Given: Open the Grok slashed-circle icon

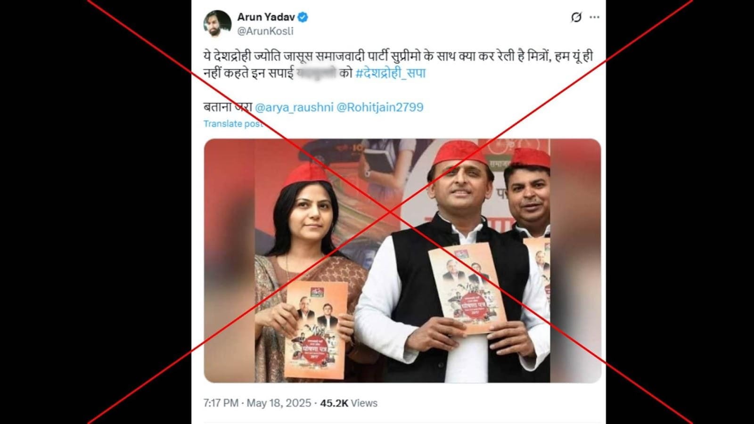Looking at the screenshot, I should click(576, 17).
